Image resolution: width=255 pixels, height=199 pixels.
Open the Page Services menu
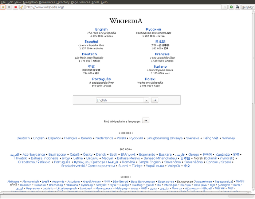pos(81,2)
